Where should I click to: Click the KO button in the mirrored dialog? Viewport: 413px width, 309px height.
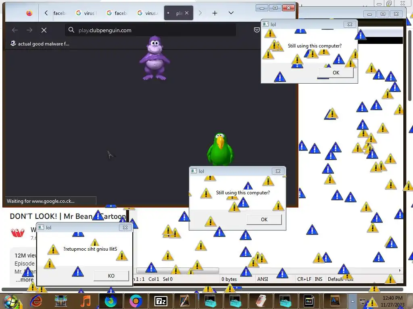click(x=111, y=276)
